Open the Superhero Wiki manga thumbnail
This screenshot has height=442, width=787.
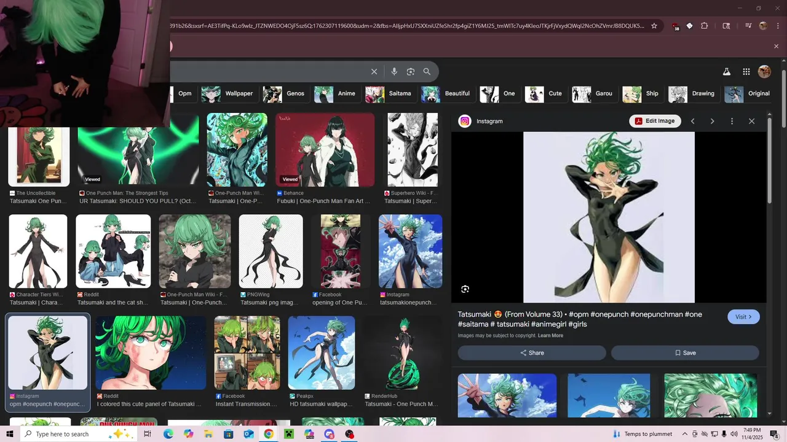[413, 150]
